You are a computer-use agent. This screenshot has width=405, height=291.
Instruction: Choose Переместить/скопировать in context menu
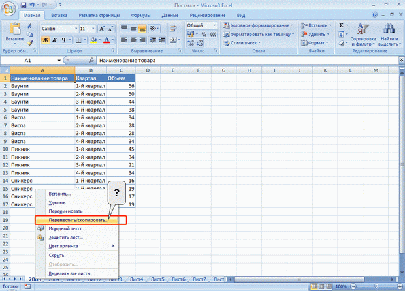76,220
